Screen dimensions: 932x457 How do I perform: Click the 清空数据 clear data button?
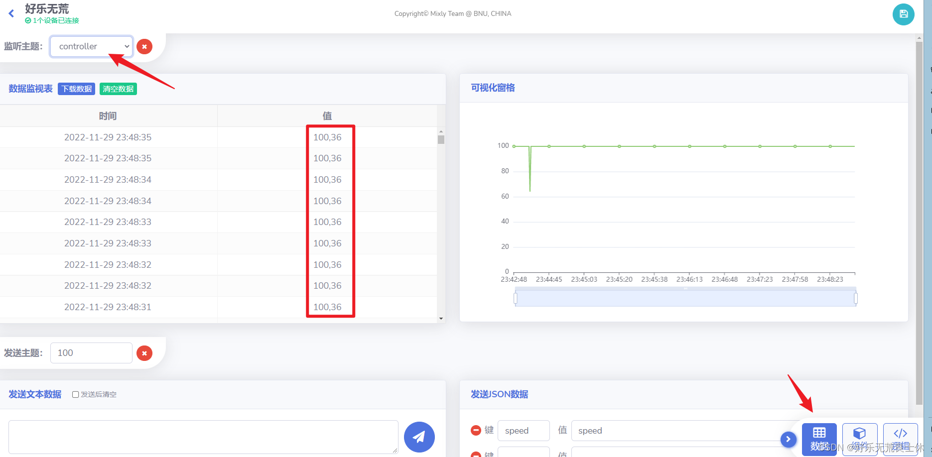[118, 89]
